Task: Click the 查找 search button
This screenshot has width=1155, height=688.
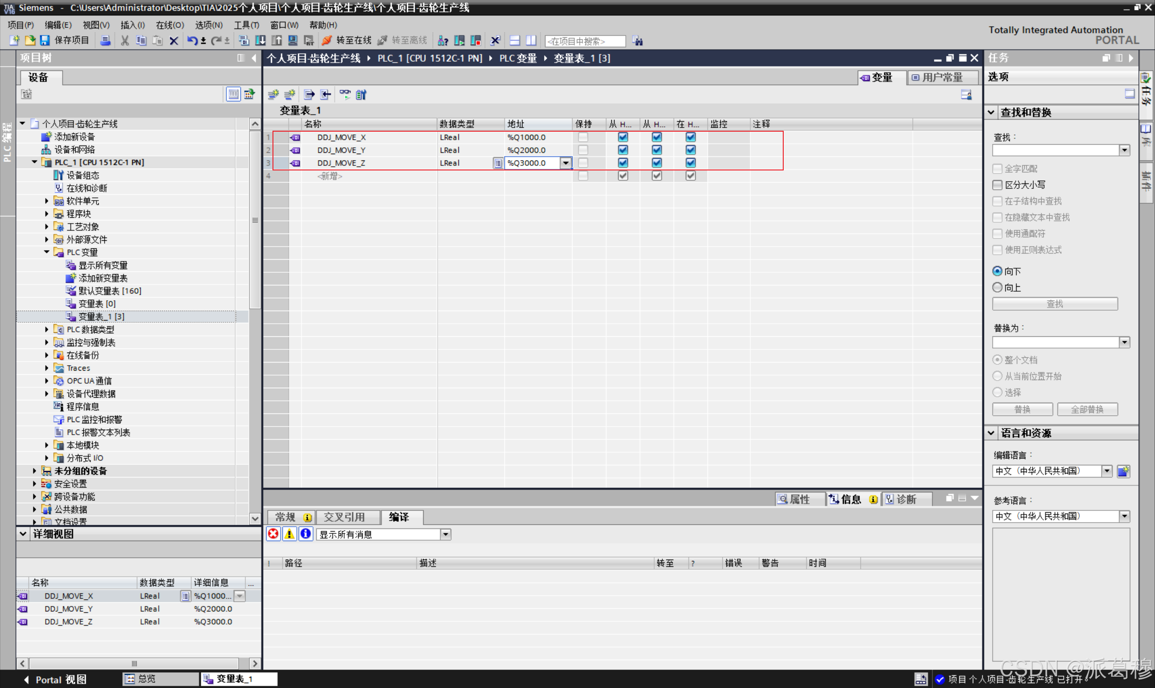Action: pos(1054,303)
